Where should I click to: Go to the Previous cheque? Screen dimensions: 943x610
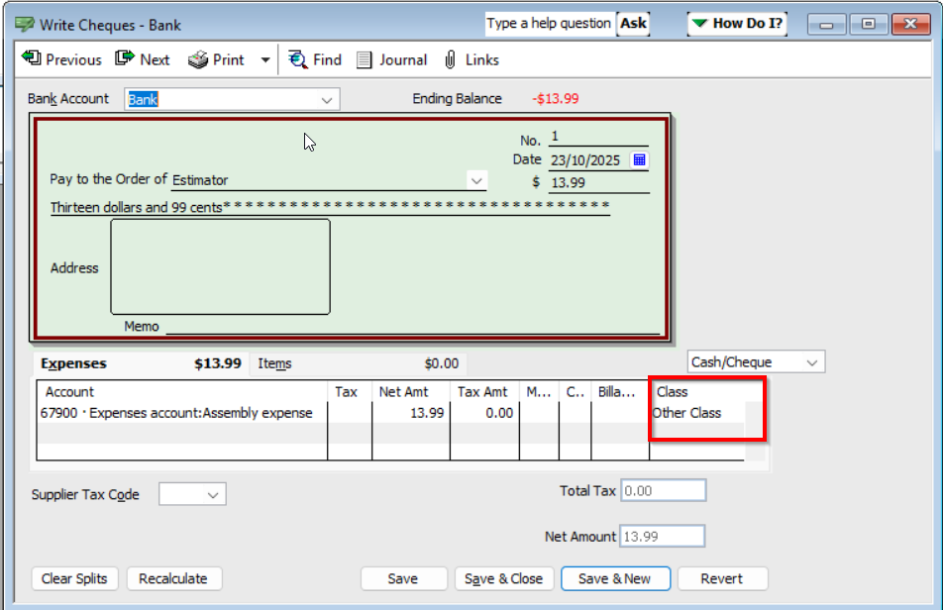(61, 59)
